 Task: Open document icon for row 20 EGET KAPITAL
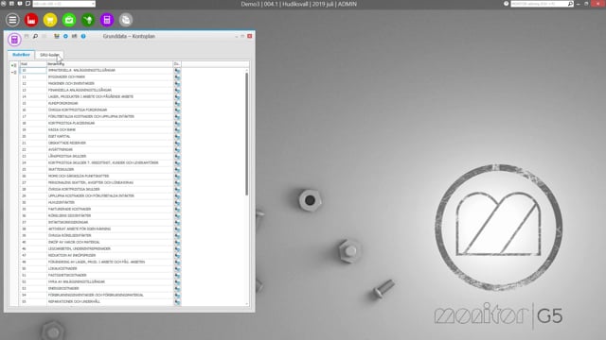[177, 136]
